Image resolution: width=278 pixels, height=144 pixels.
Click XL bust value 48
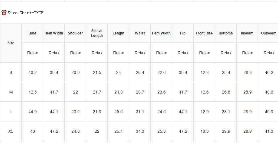[x=33, y=131]
